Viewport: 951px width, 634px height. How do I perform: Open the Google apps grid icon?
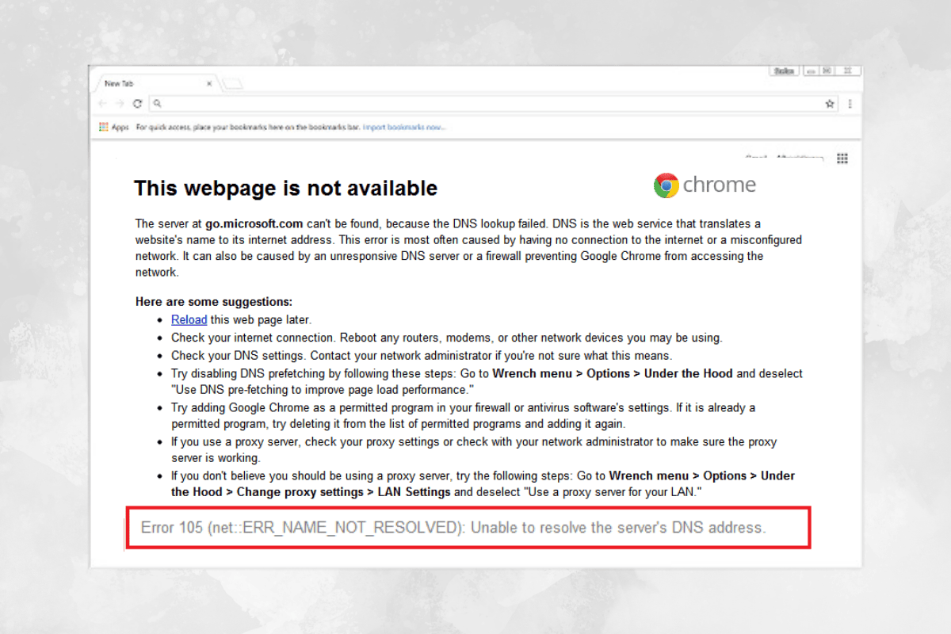[842, 158]
